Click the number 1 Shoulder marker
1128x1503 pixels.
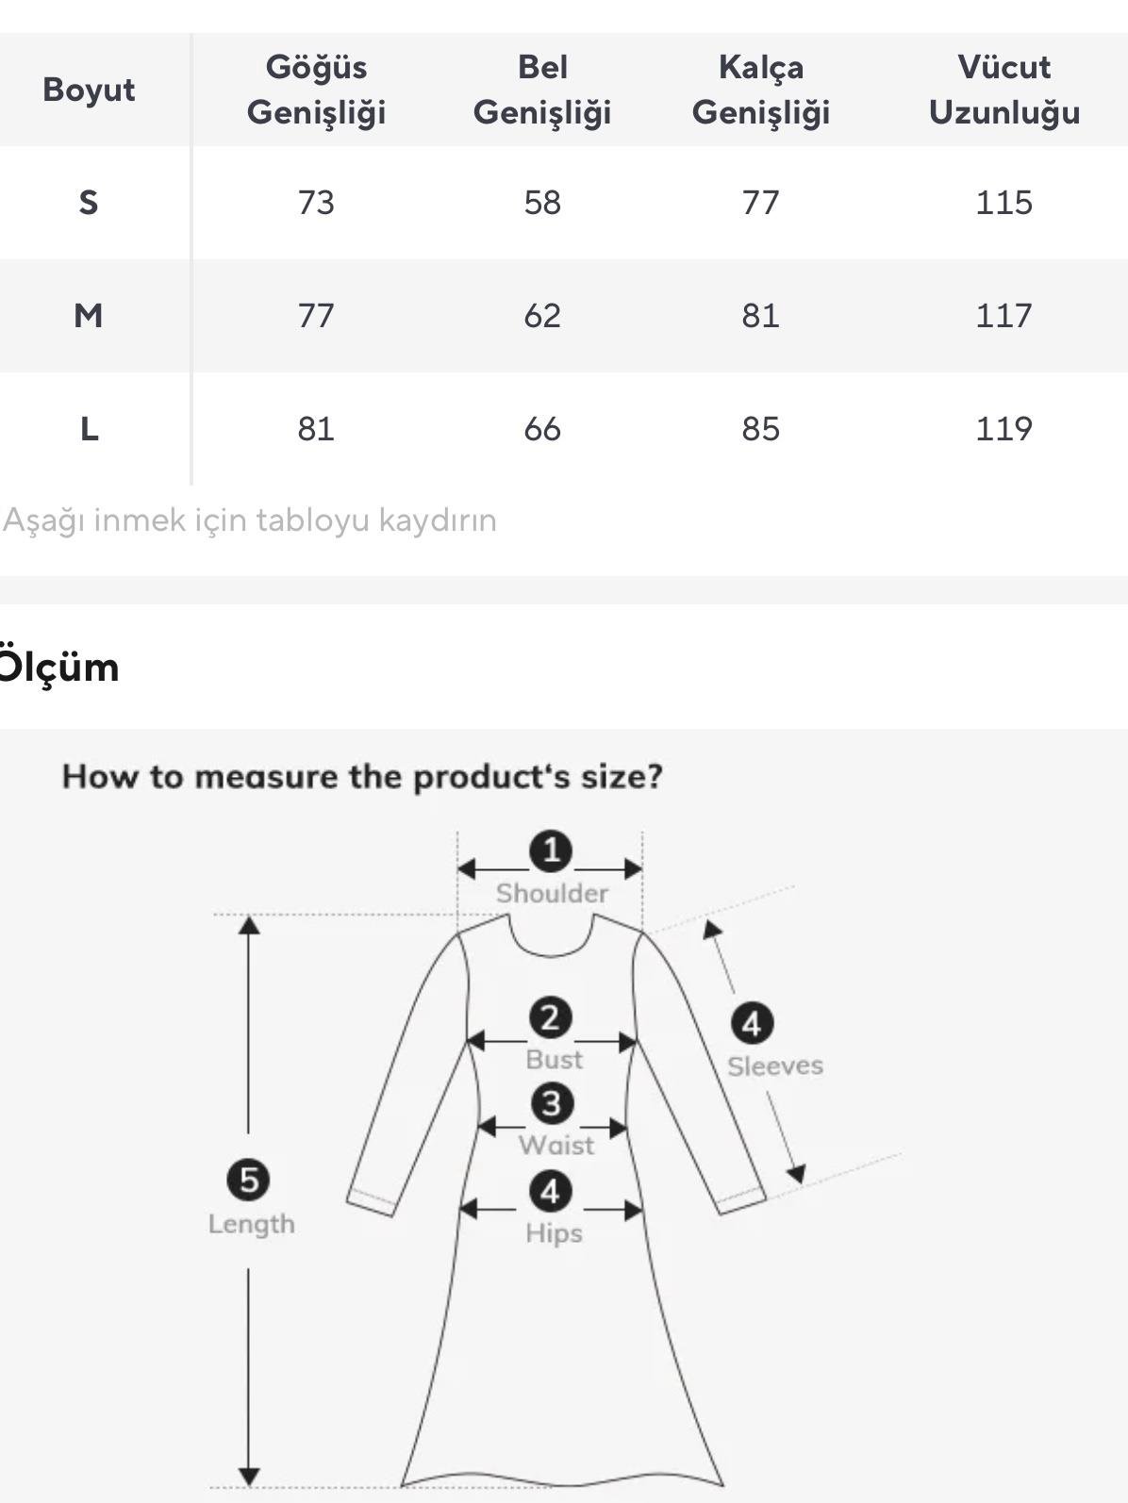coord(551,851)
